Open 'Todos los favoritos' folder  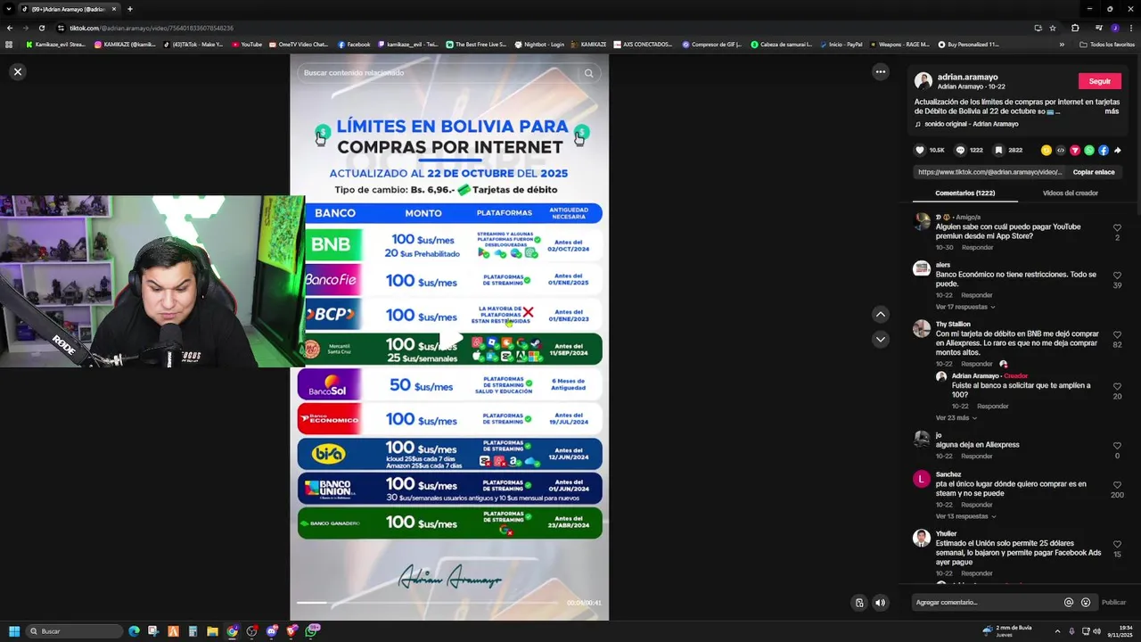[1107, 45]
